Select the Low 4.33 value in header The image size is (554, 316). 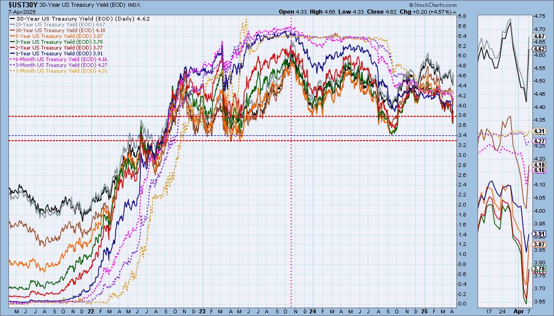pos(351,12)
